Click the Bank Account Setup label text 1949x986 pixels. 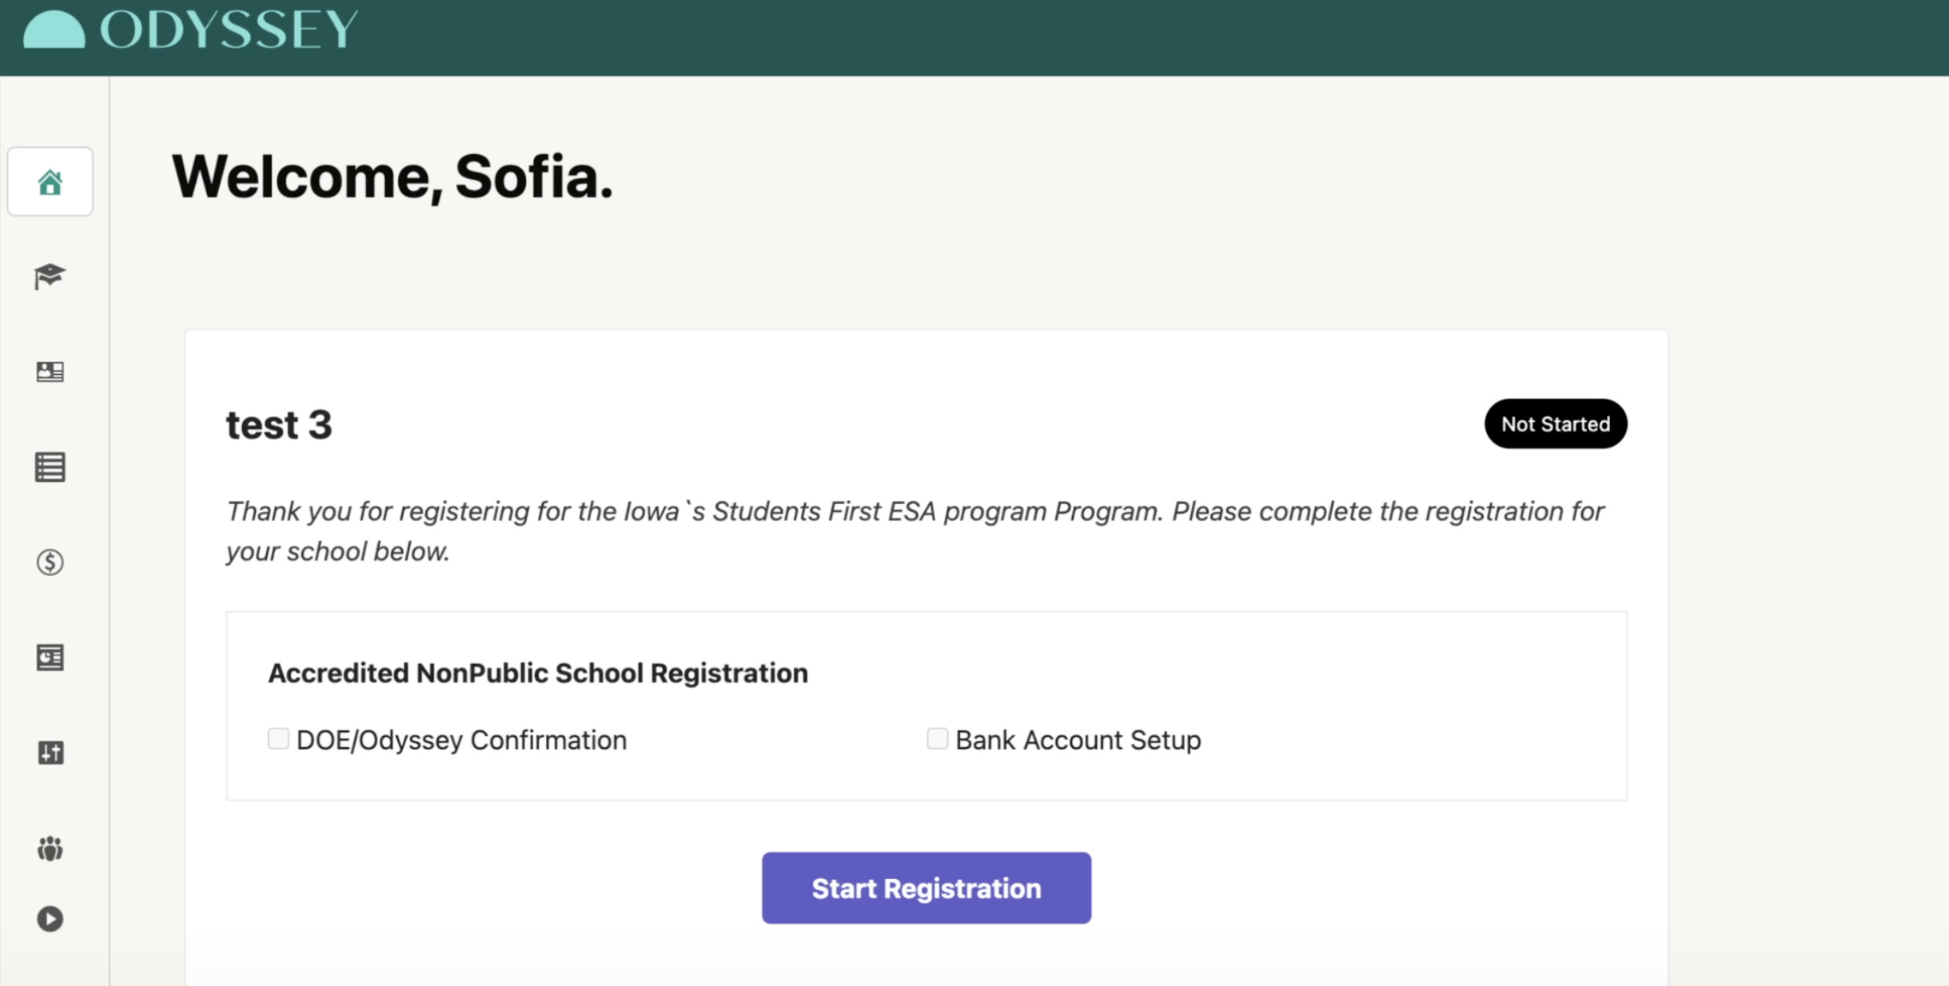1078,741
